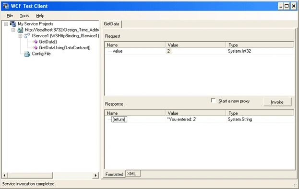Screen dimensions: 299x189
Task: Close the WCF Test Client window
Action: click(x=293, y=6)
